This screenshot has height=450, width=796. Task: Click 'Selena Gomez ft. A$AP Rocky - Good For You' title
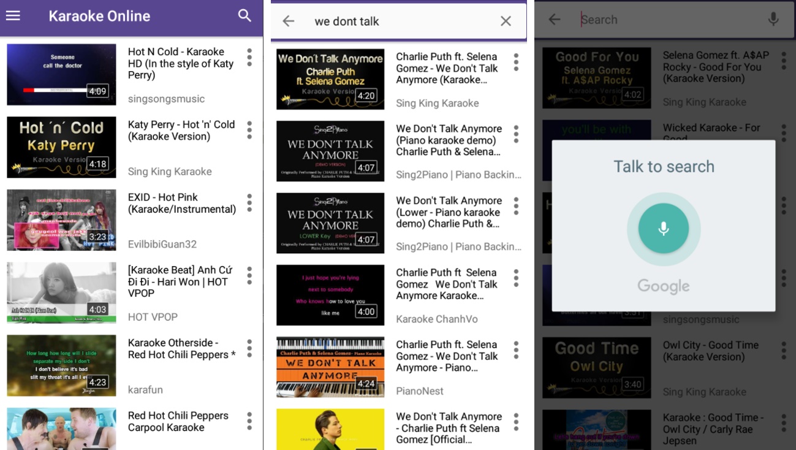716,66
